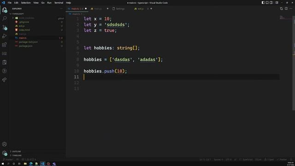Click the UTF-8 encoding in the status bar
295x166 pixels.
(x=229, y=160)
